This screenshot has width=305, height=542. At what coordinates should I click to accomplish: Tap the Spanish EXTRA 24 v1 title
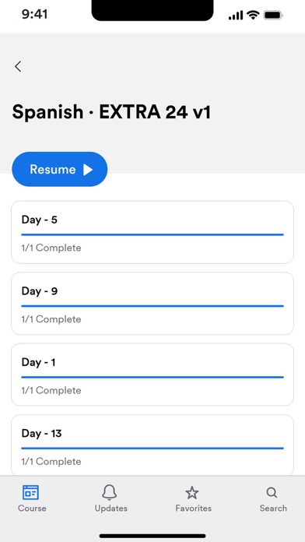[111, 112]
